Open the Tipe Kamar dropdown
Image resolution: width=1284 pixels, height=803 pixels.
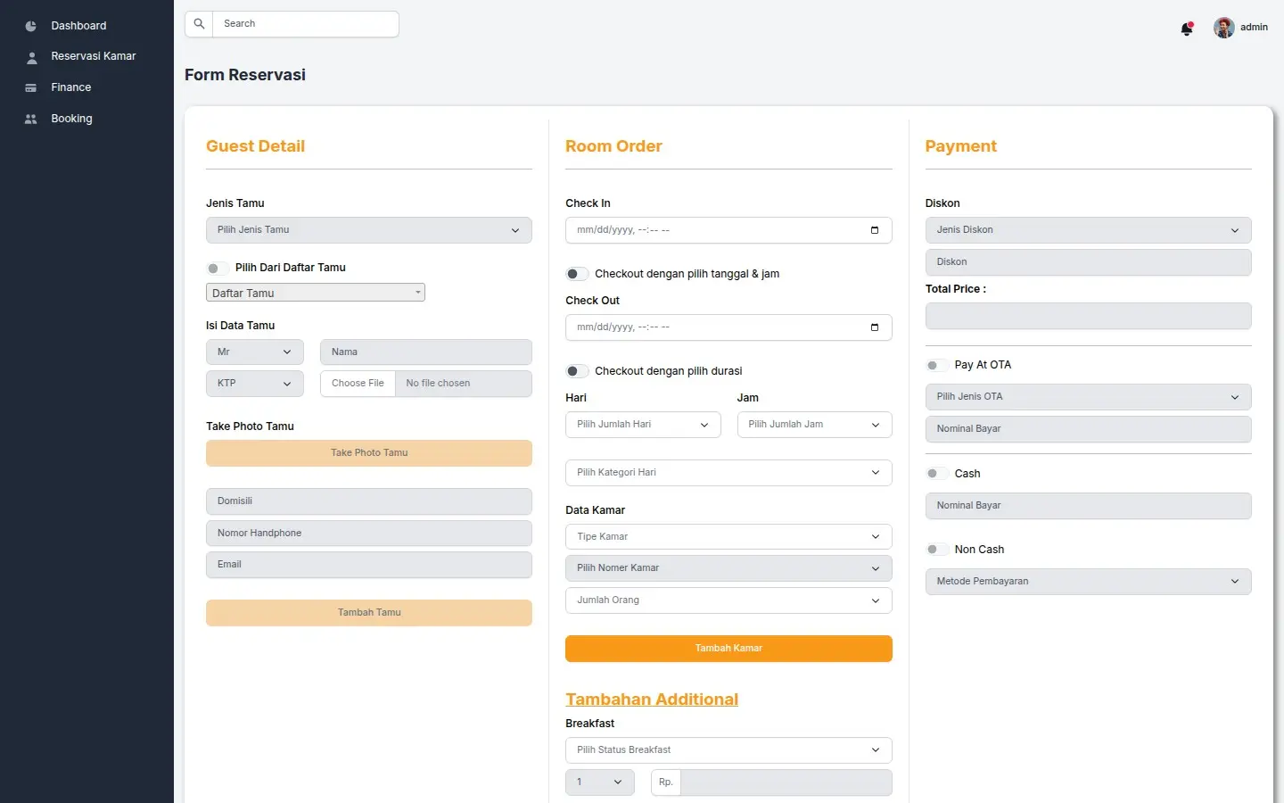point(728,536)
